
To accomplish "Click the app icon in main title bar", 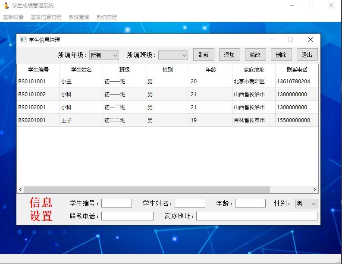I will click(x=6, y=6).
